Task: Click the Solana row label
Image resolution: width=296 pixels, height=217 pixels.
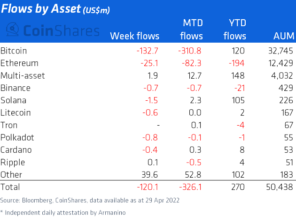Action: (14, 100)
